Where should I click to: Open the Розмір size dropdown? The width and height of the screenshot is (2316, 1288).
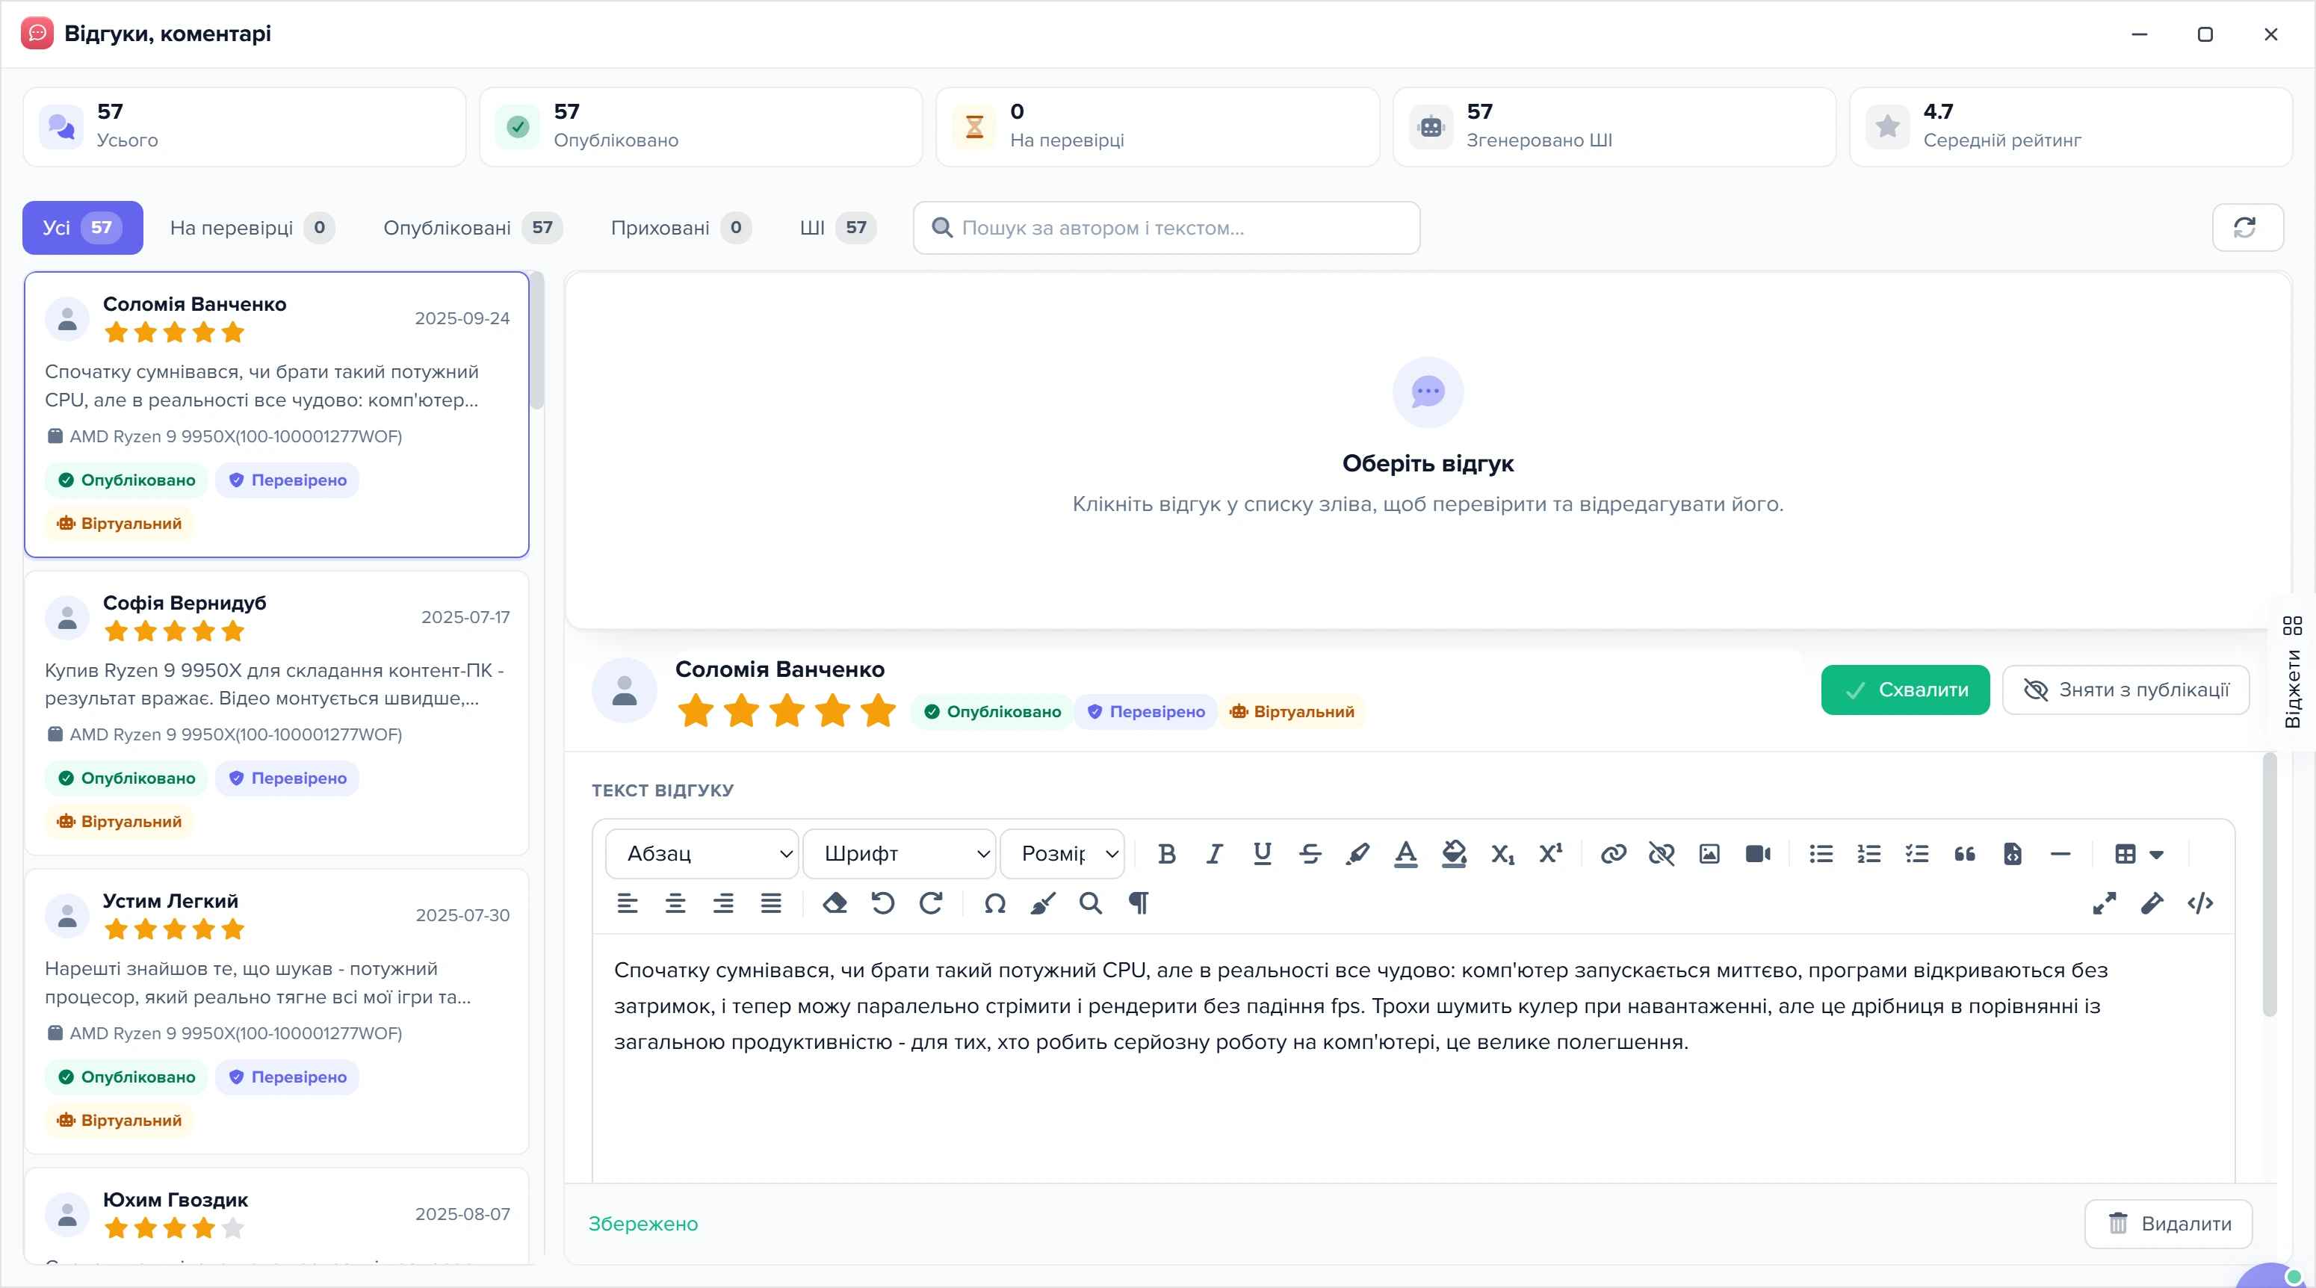click(1062, 854)
